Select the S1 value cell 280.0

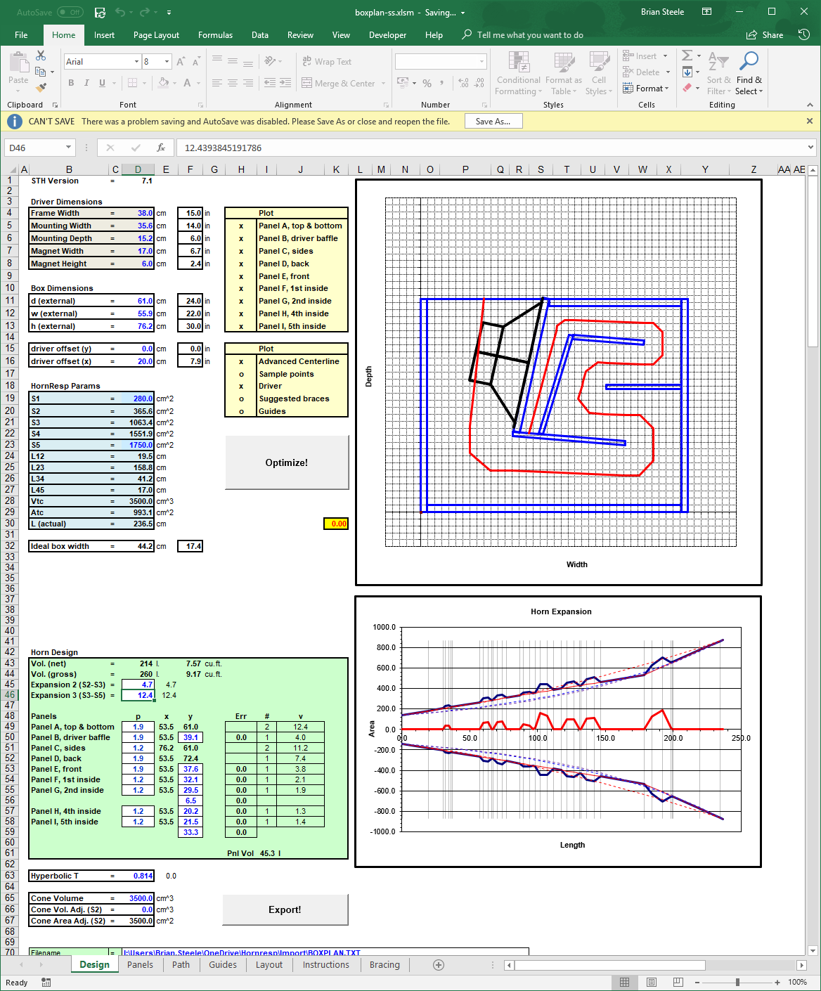[x=138, y=399]
